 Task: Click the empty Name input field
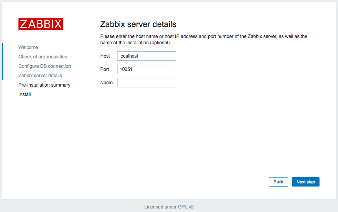tap(147, 83)
